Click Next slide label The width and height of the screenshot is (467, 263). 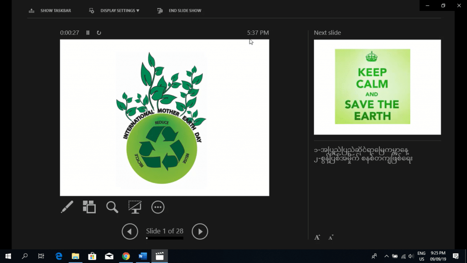[327, 33]
